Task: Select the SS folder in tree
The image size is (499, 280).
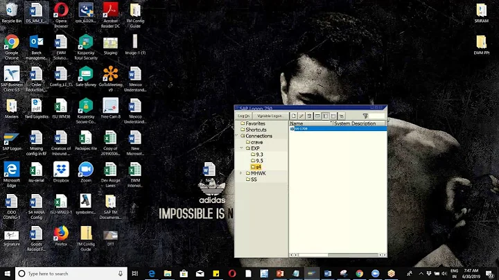Action: [x=252, y=180]
